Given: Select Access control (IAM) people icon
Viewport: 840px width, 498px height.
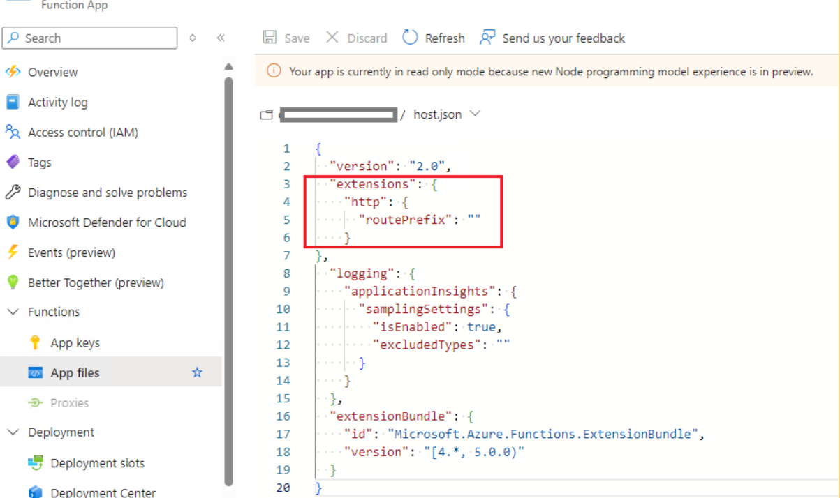Looking at the screenshot, I should click(x=13, y=132).
